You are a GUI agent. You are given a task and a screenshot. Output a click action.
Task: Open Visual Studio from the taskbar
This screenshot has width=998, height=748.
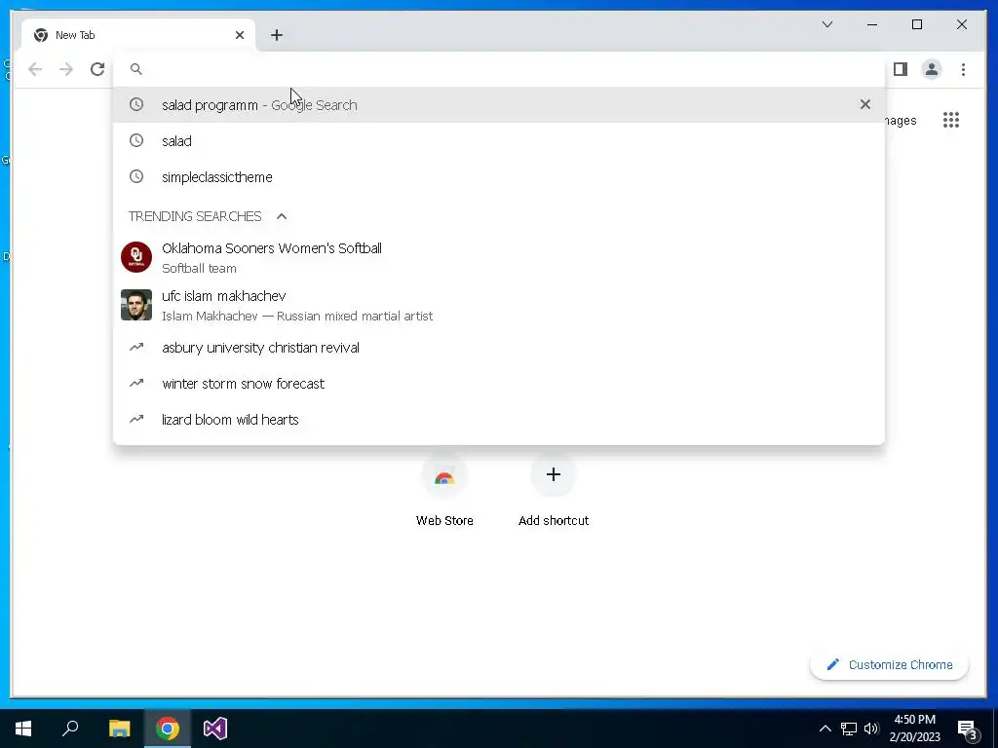(215, 729)
